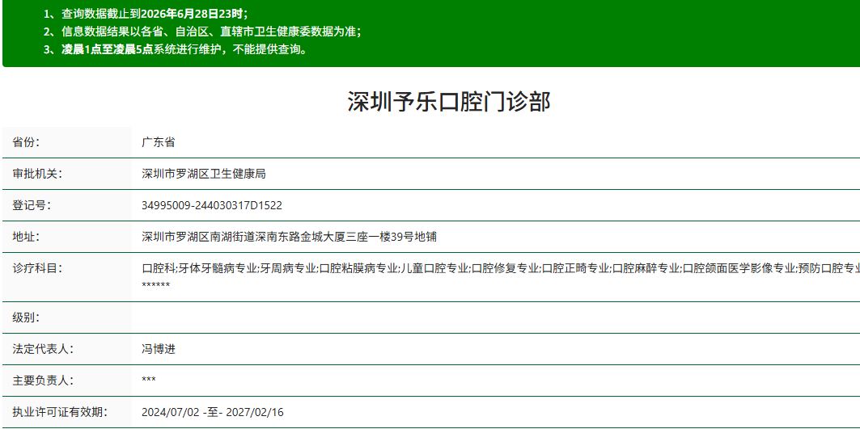This screenshot has height=429, width=860.
Task: Select the 执业许可证有效期 label
Action: point(59,412)
